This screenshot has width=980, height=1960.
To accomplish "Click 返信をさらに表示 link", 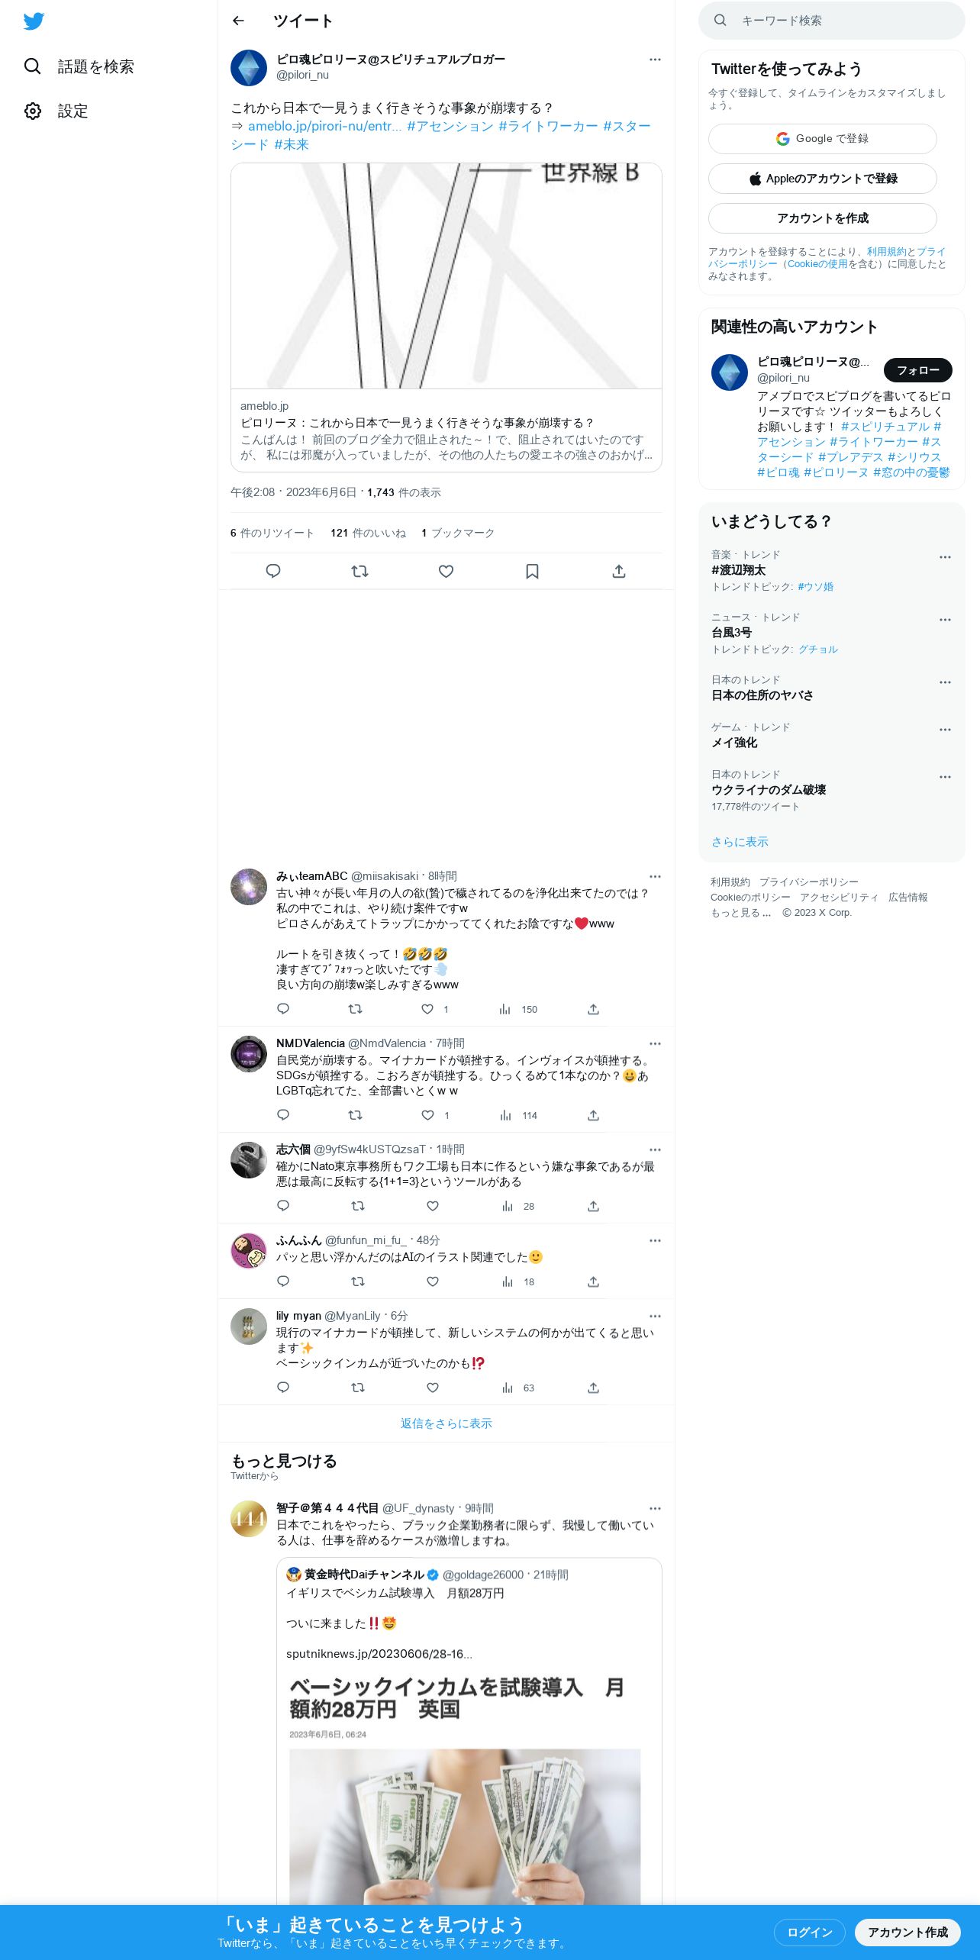I will 446,1423.
